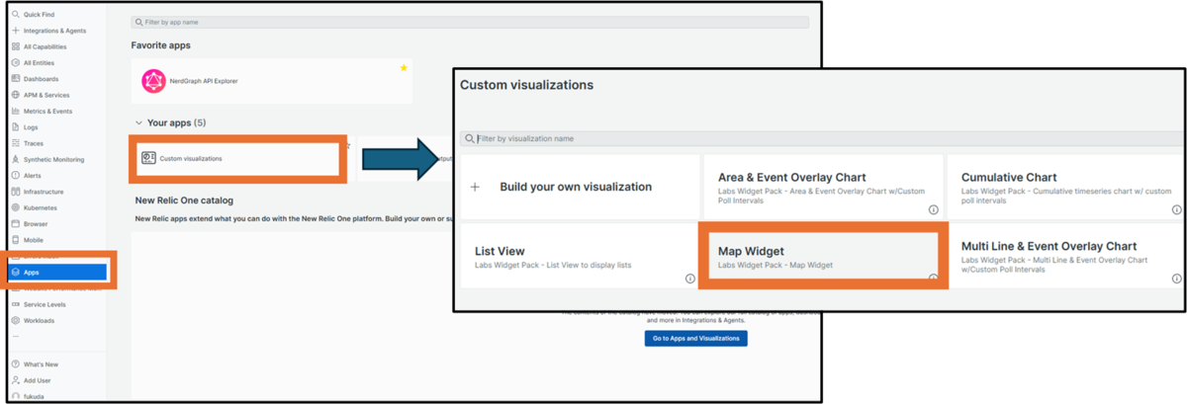The width and height of the screenshot is (1187, 404).
Task: Collapse the Your apps section
Action: pyautogui.click(x=138, y=123)
